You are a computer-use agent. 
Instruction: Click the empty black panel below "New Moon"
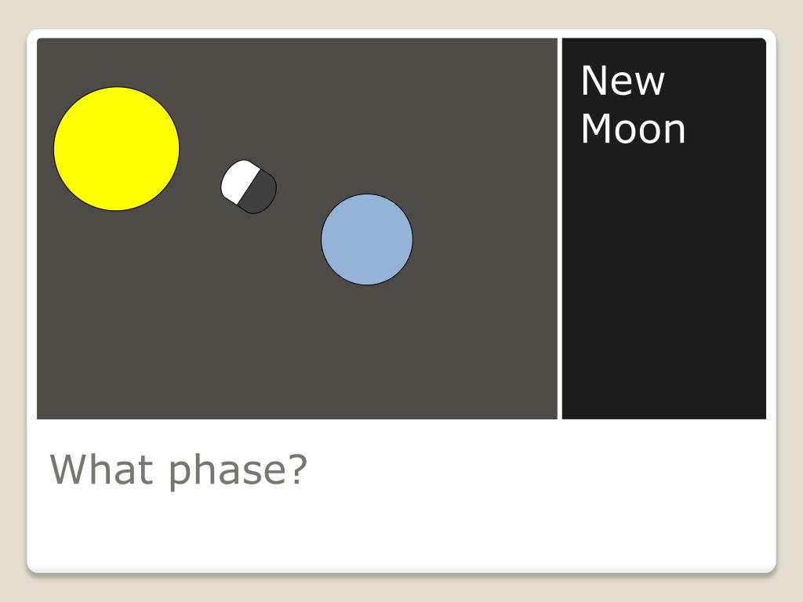pos(663,287)
